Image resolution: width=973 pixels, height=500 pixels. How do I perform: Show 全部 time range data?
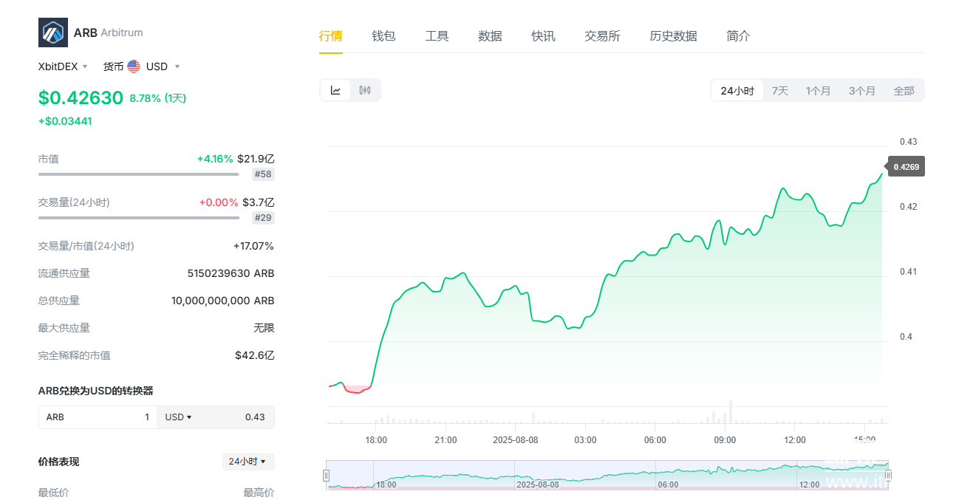[x=904, y=91]
